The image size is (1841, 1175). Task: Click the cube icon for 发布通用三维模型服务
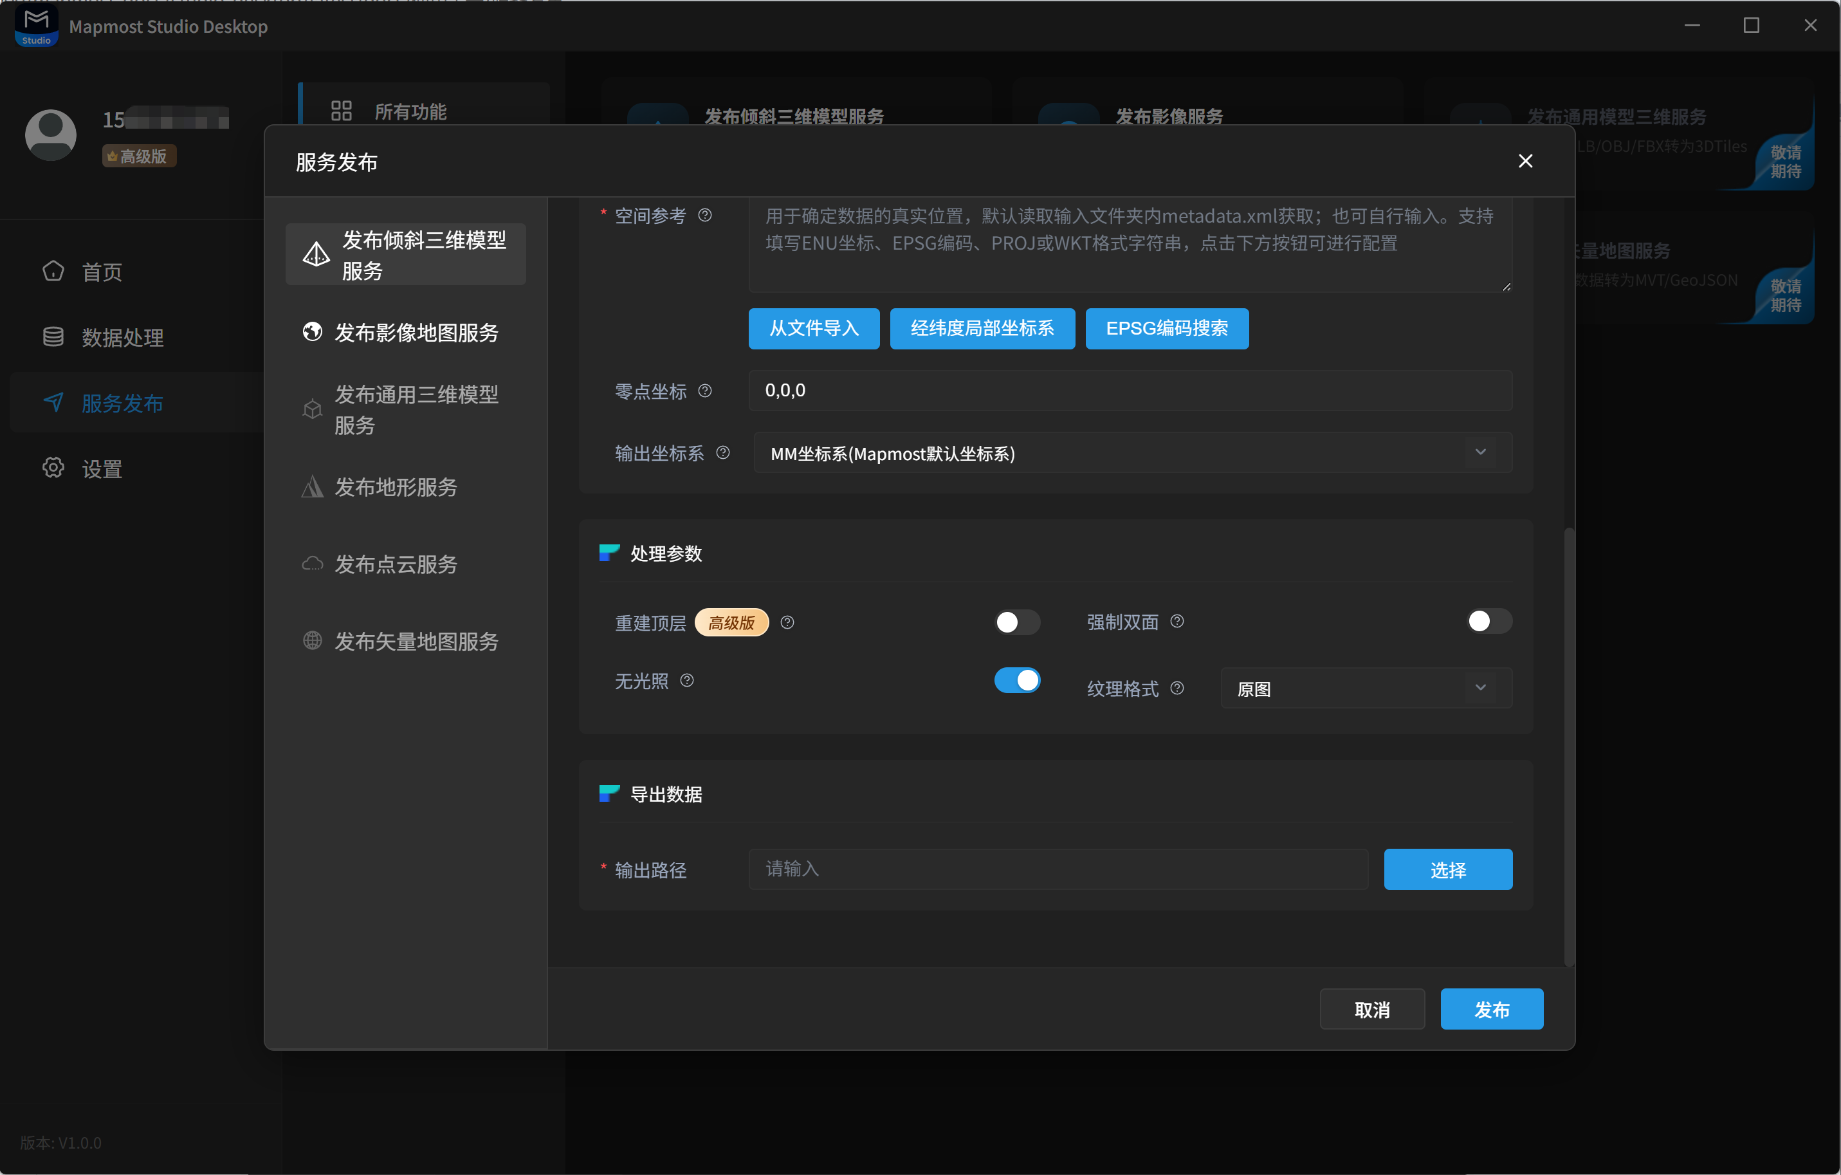[312, 409]
